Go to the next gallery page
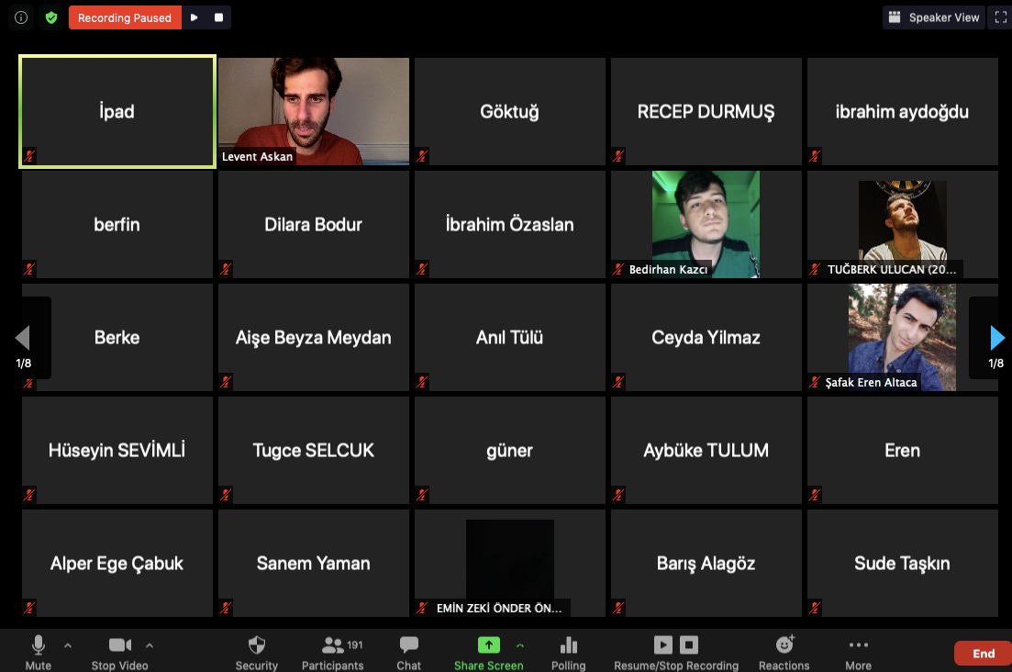Screen dimensions: 1012x672 click(997, 337)
